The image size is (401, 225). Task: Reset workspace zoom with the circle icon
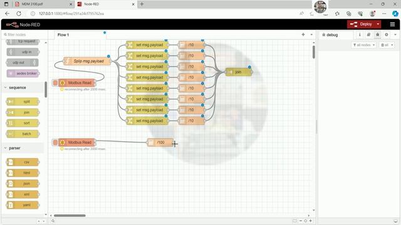tap(305, 221)
